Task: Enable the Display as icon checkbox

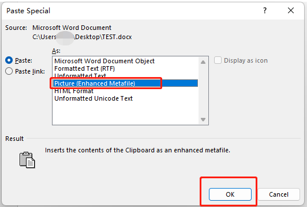Action: pos(218,60)
